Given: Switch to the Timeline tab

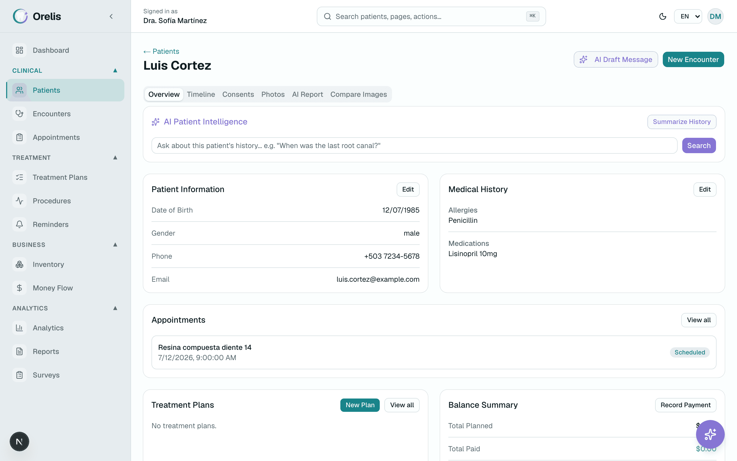Looking at the screenshot, I should (201, 95).
